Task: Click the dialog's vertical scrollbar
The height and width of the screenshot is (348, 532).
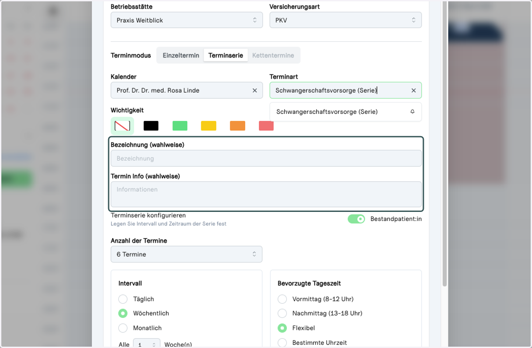Action: pos(445,144)
